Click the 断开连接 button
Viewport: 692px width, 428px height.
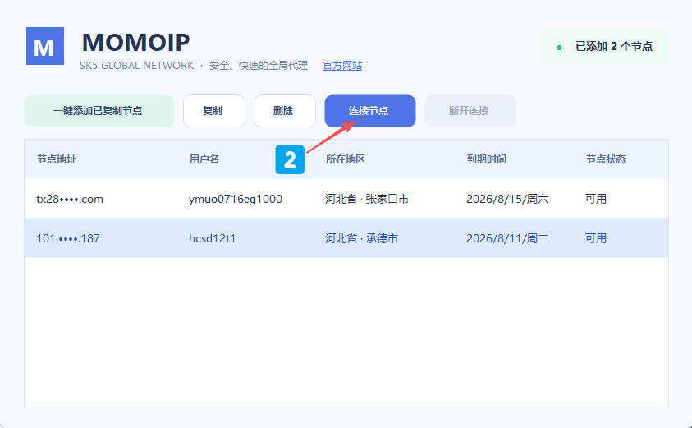tap(470, 111)
